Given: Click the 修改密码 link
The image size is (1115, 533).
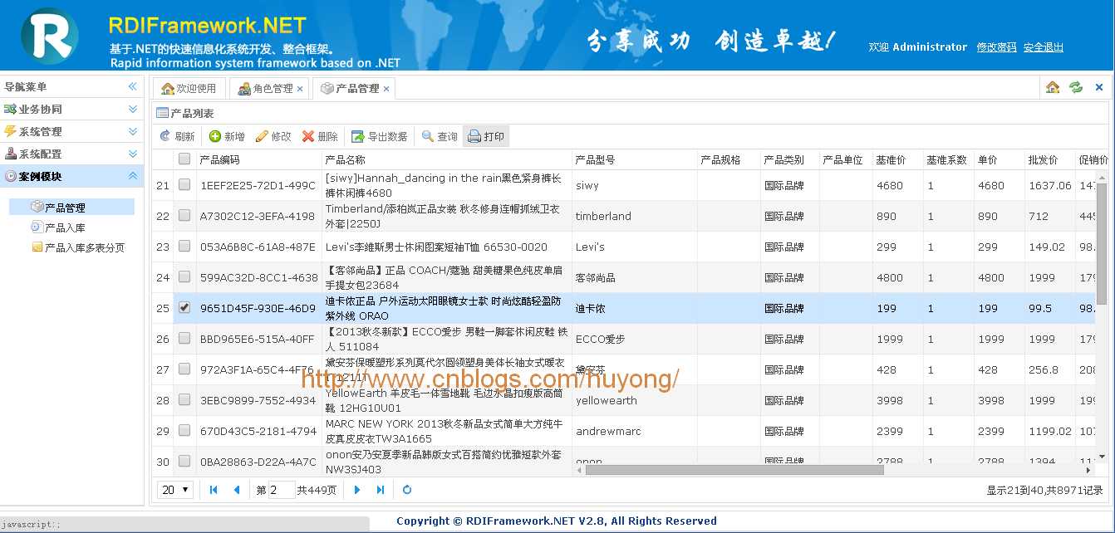Looking at the screenshot, I should tap(996, 47).
